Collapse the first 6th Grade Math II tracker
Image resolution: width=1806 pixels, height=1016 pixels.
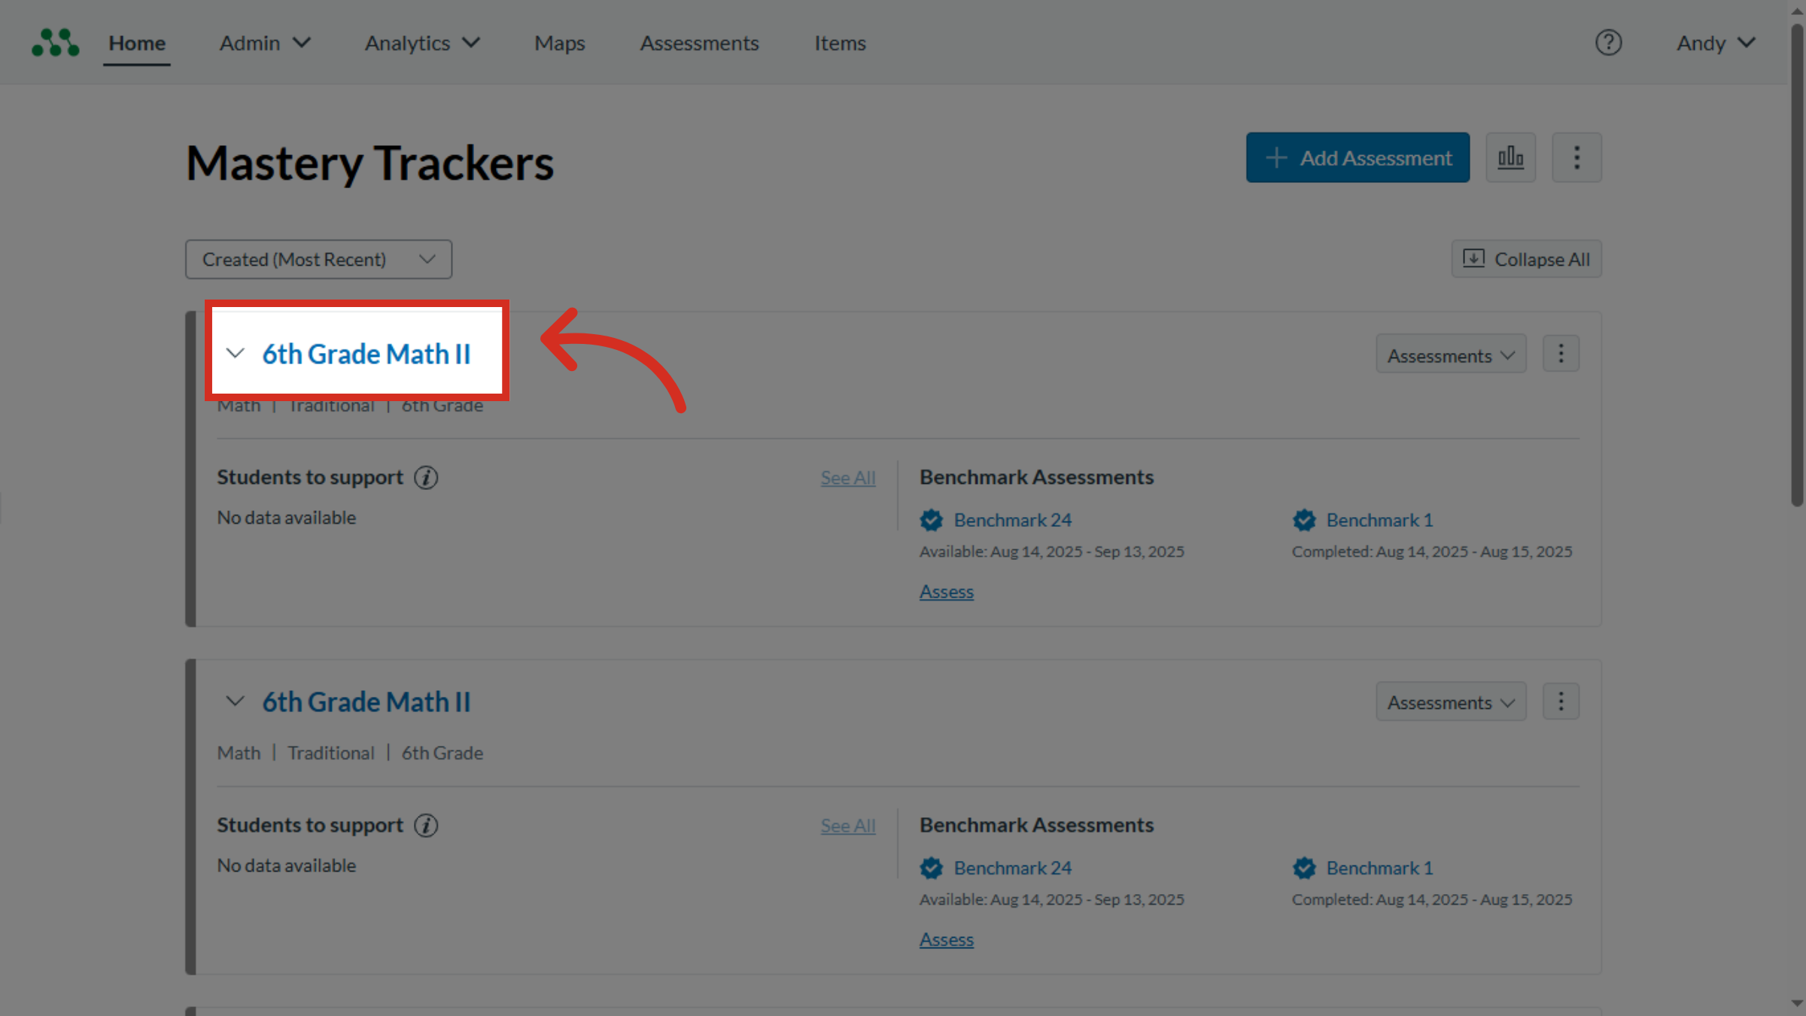pos(235,353)
